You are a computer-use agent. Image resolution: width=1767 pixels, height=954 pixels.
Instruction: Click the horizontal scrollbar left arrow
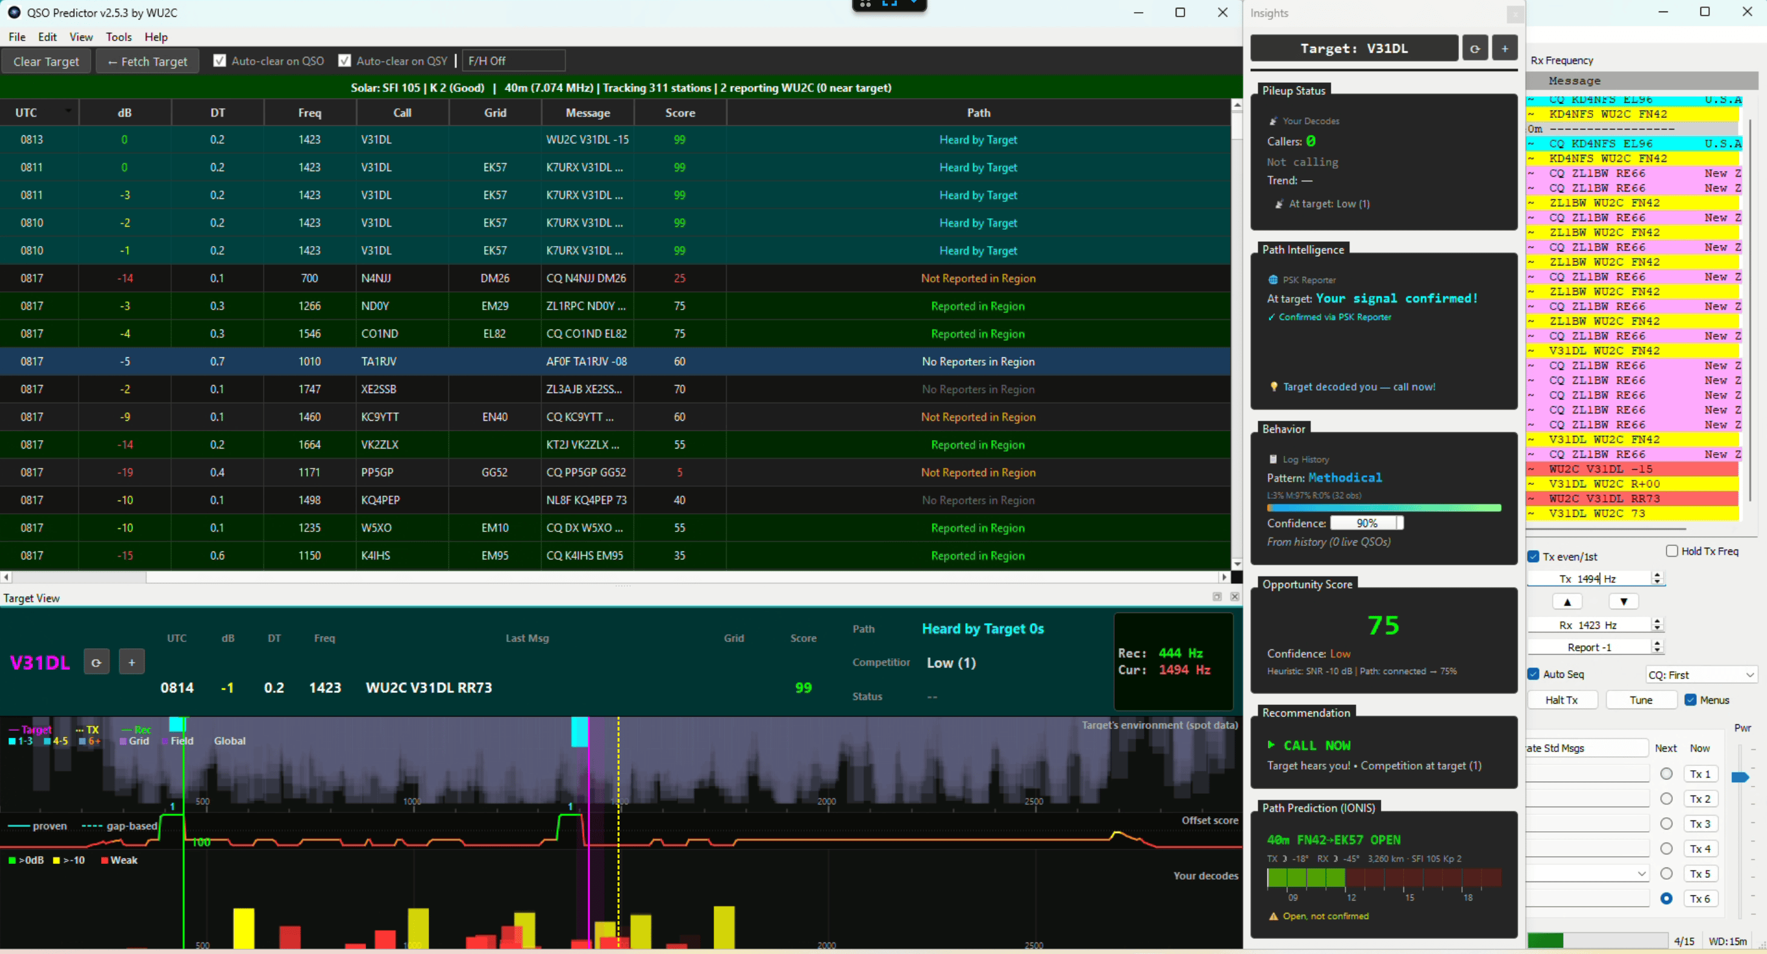pyautogui.click(x=6, y=577)
